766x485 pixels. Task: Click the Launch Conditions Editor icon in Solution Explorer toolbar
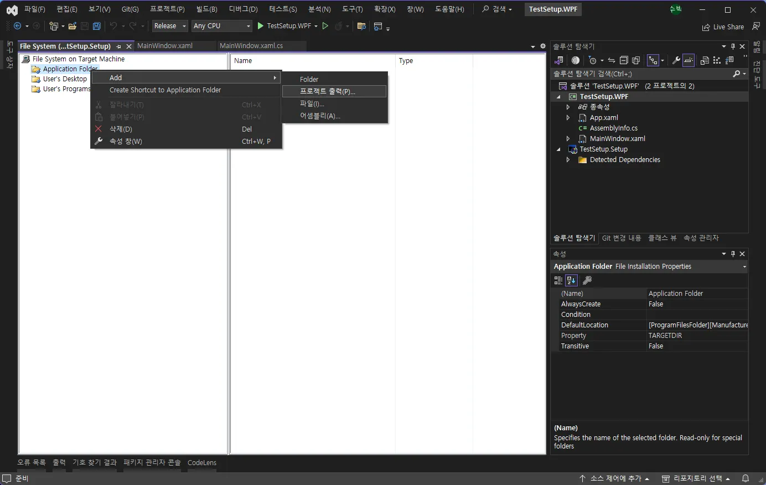tap(729, 60)
